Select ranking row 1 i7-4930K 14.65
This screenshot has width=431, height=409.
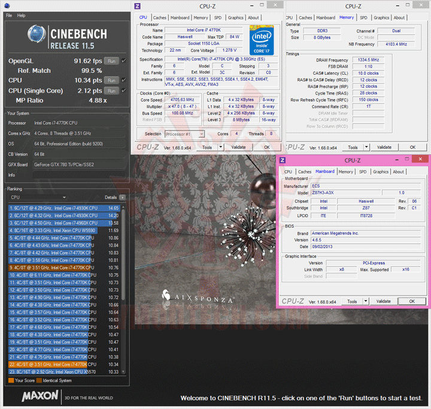click(x=64, y=208)
